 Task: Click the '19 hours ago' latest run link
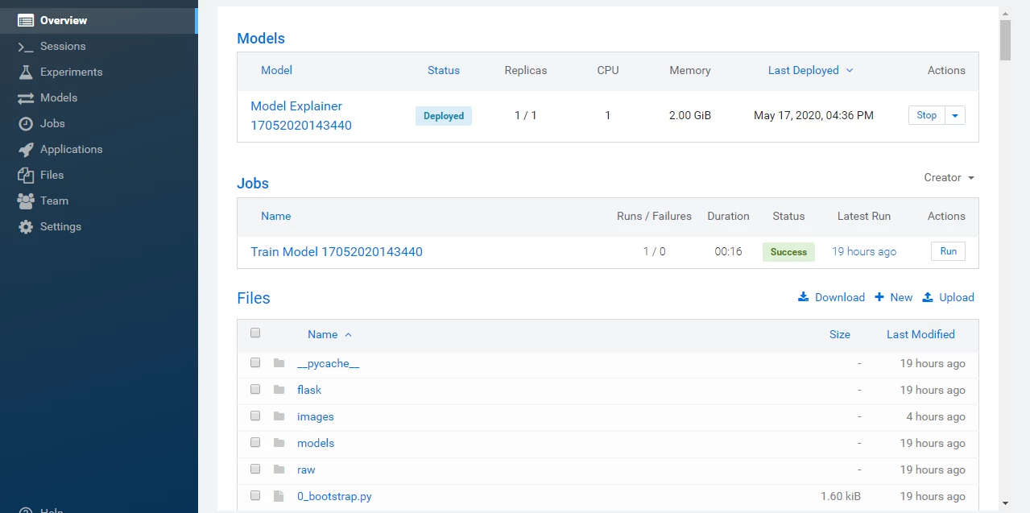(x=864, y=251)
